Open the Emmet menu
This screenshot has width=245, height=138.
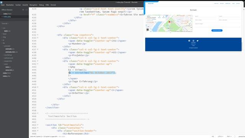coord(53,5)
